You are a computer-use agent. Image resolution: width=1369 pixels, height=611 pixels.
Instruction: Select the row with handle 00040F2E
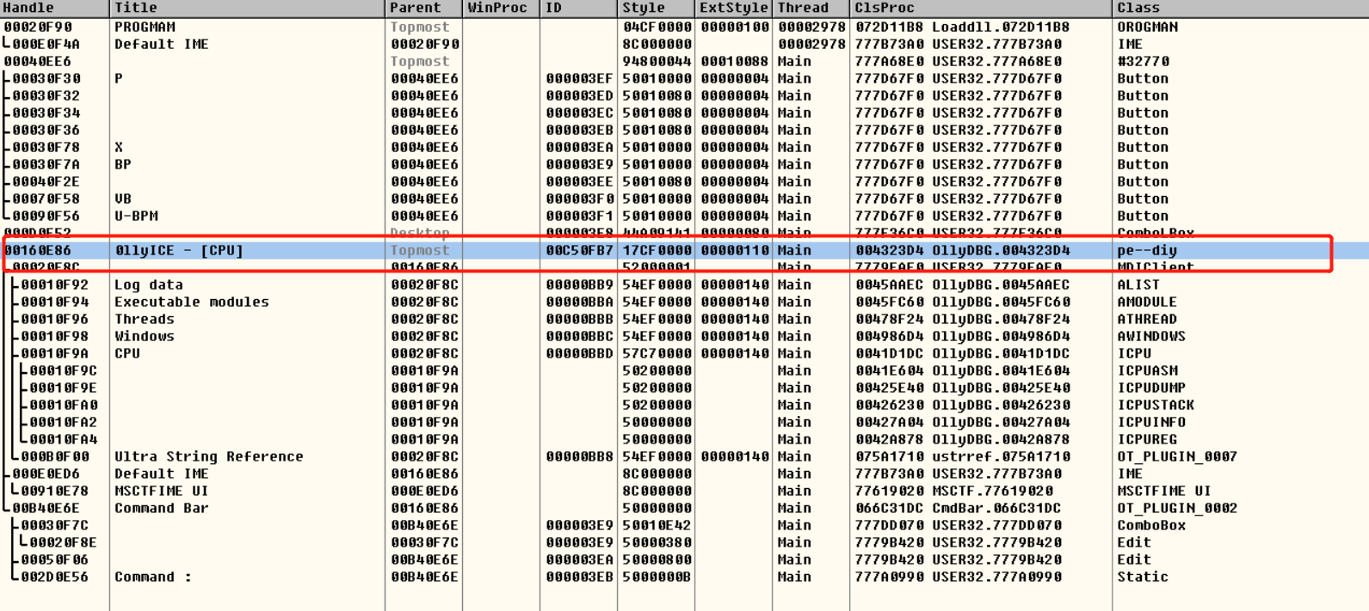tap(684, 181)
